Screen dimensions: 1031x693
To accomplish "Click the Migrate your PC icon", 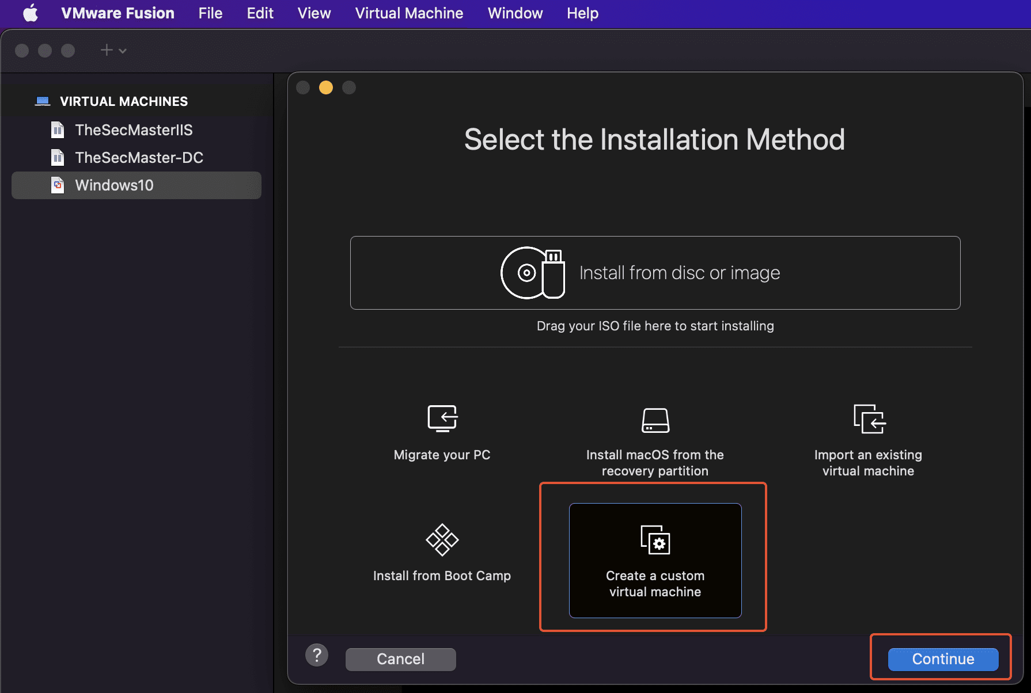I will click(442, 418).
